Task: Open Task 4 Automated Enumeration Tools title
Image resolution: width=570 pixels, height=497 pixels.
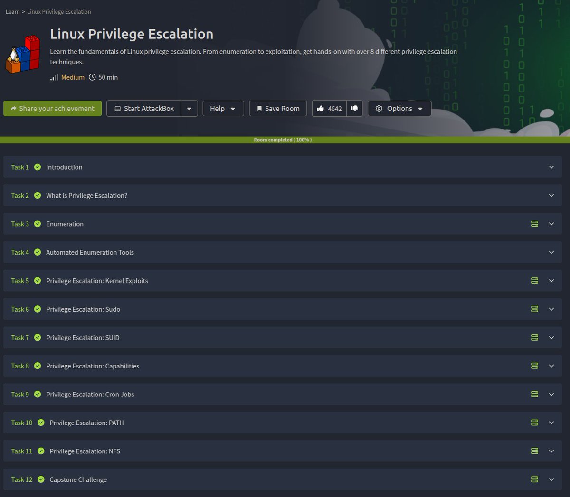Action: (x=90, y=252)
